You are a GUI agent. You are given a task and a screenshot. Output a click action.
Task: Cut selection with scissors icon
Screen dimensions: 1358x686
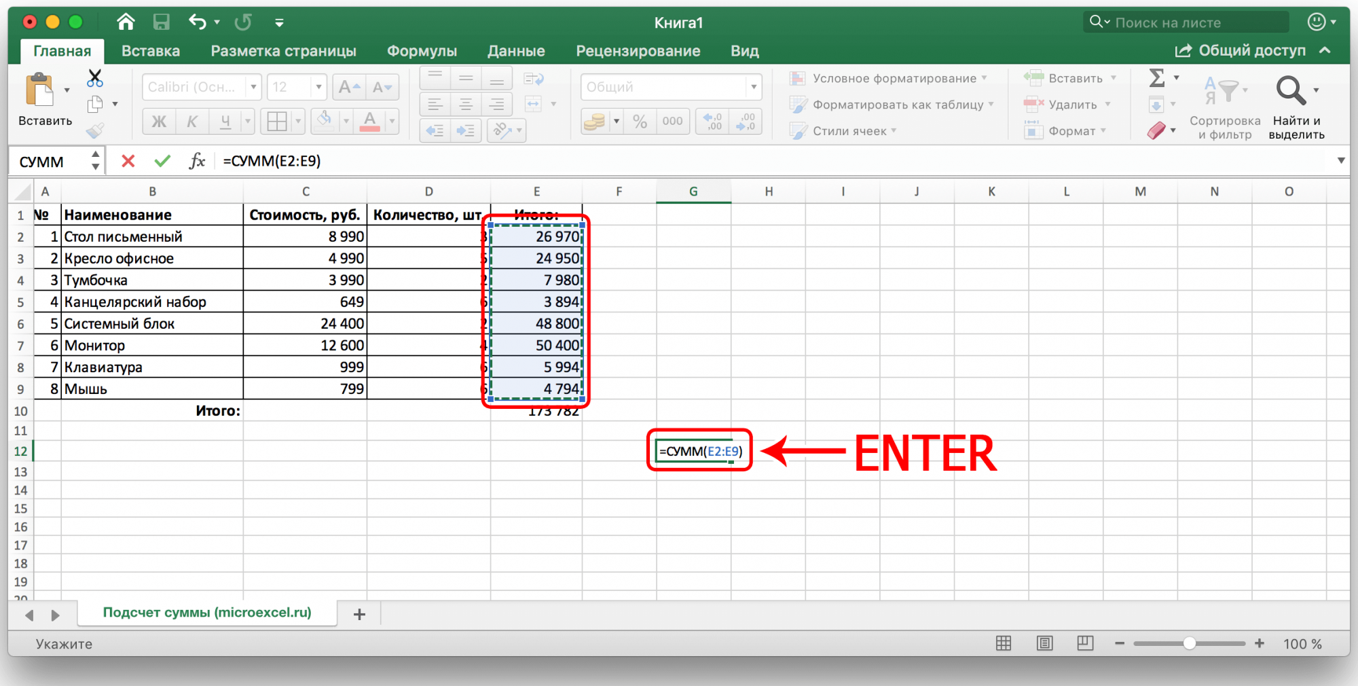click(x=95, y=78)
